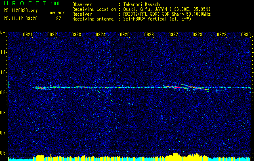Click the 0921 time marker
This screenshot has width=254, height=161.
28,34
